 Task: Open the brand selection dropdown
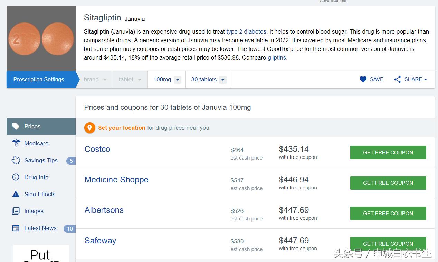click(x=95, y=80)
